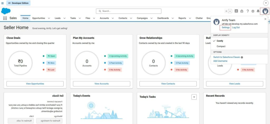Open the notifications bell
Screen dimensions: 270x124
click(258, 11)
